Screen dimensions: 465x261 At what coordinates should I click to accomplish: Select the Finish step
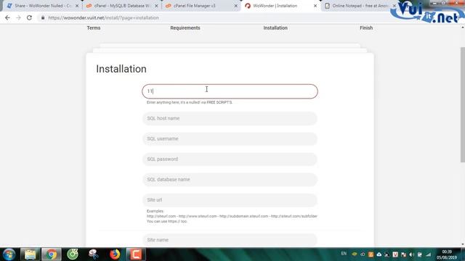[366, 28]
